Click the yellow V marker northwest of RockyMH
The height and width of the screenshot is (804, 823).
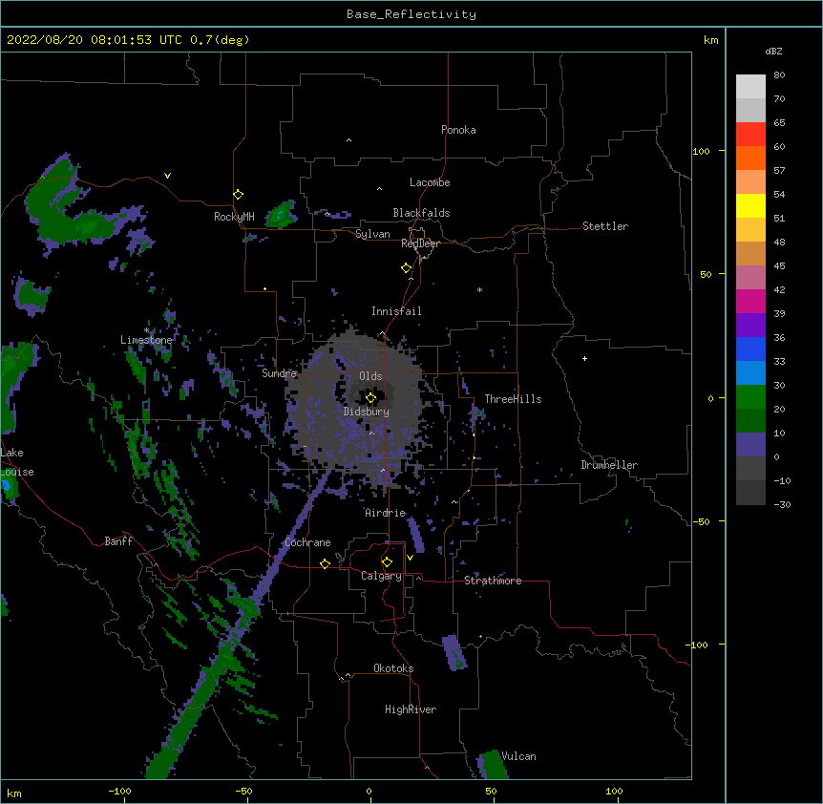click(x=167, y=176)
